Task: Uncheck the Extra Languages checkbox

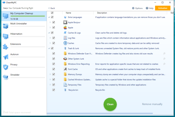Action: [52, 17]
